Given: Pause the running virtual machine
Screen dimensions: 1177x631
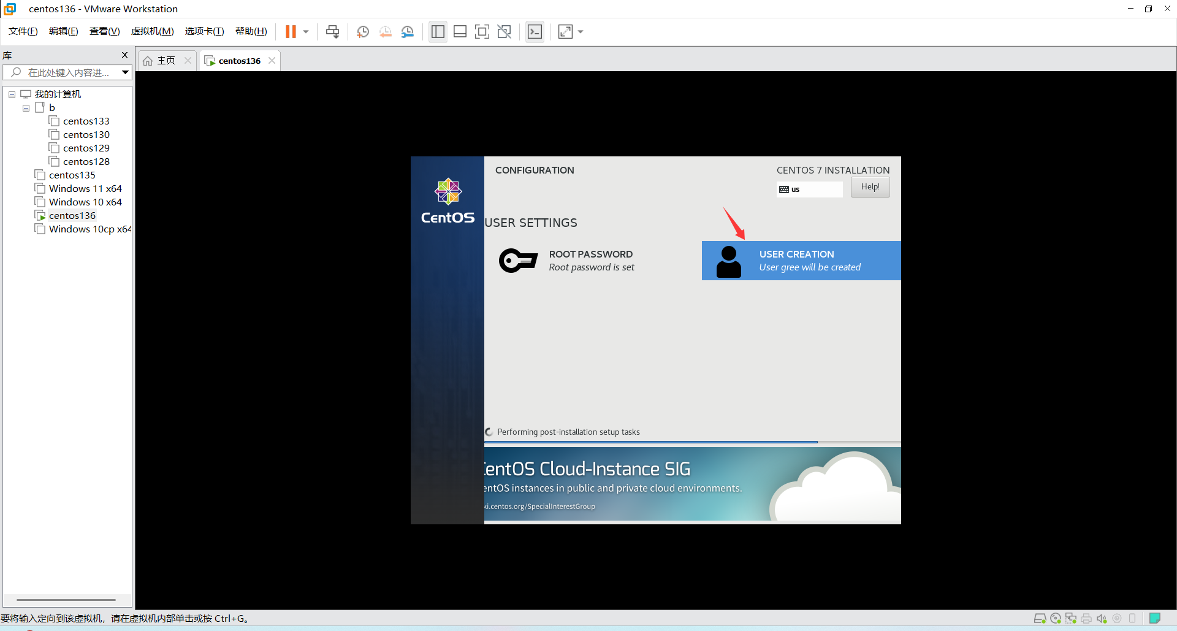Looking at the screenshot, I should click(x=291, y=31).
